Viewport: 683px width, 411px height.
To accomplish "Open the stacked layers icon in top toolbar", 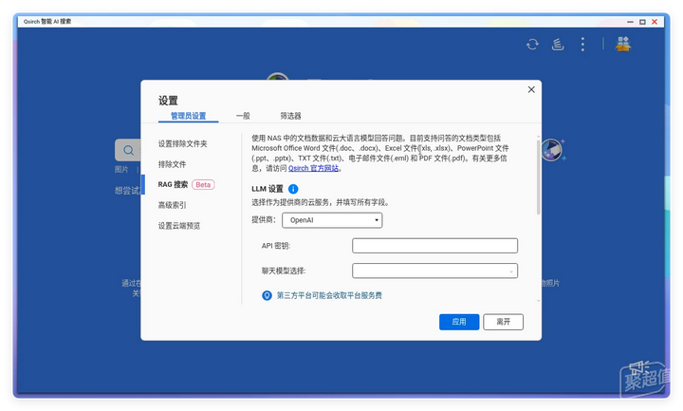I will [x=558, y=44].
